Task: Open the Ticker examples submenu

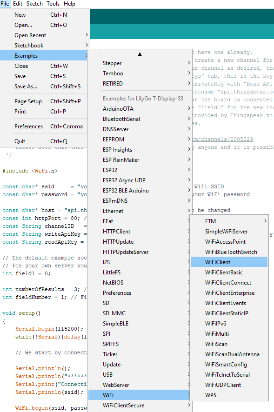Action: click(139, 354)
